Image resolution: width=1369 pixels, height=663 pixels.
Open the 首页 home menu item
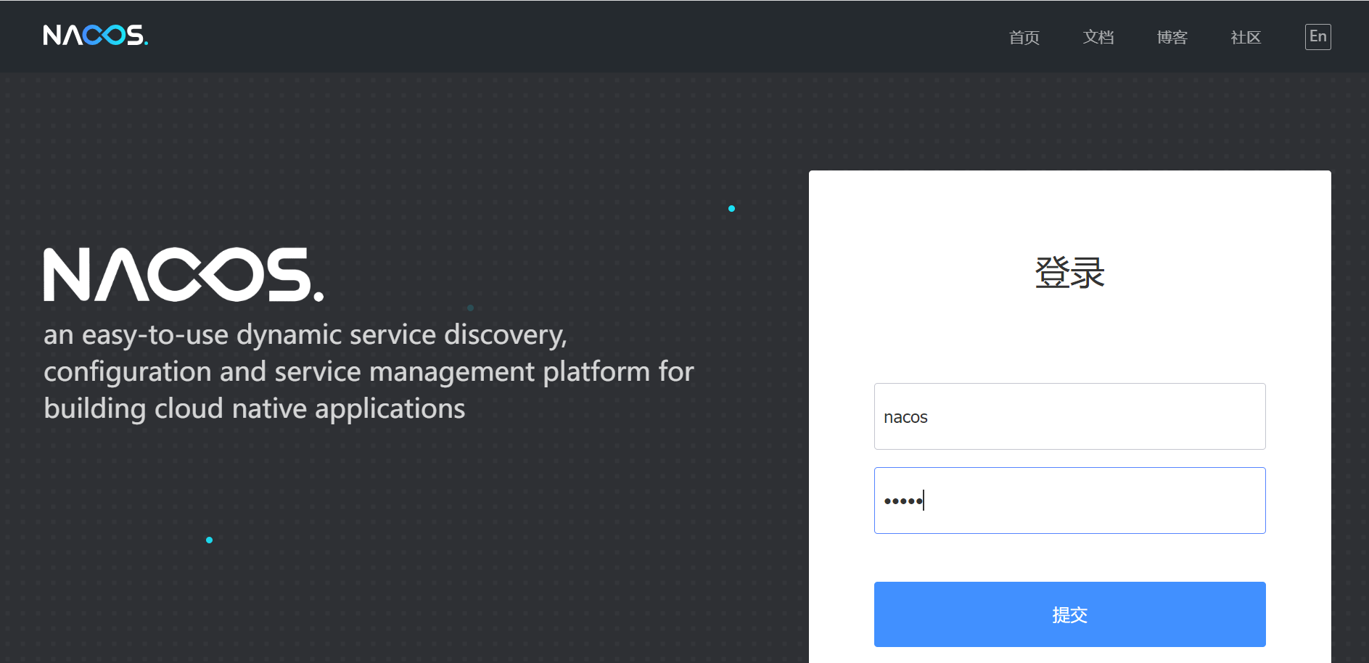point(1024,37)
